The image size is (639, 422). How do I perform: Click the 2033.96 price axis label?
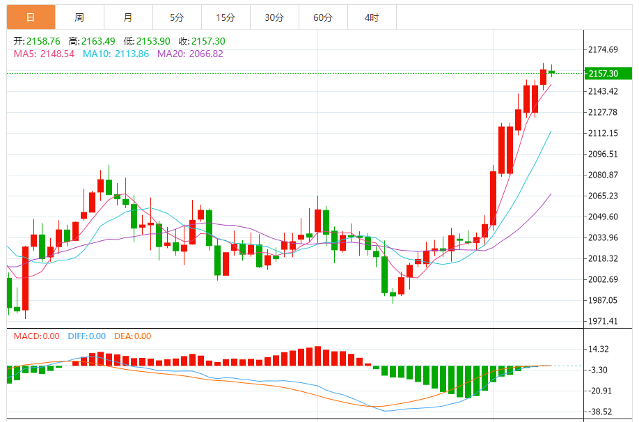tap(603, 237)
